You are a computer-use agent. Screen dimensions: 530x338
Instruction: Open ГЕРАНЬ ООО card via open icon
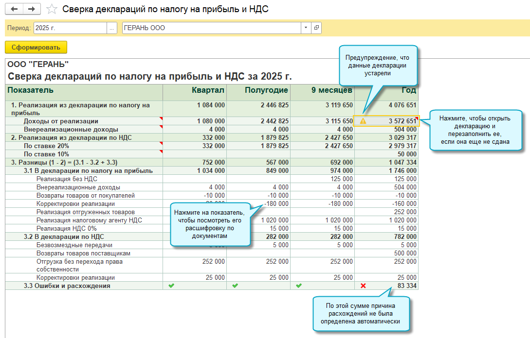coord(316,28)
